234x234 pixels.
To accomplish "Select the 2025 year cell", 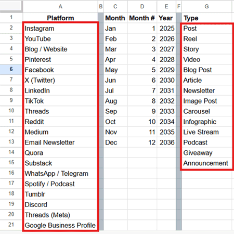I will pyautogui.click(x=166, y=28).
